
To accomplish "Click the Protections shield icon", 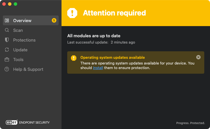I will 7,40.
